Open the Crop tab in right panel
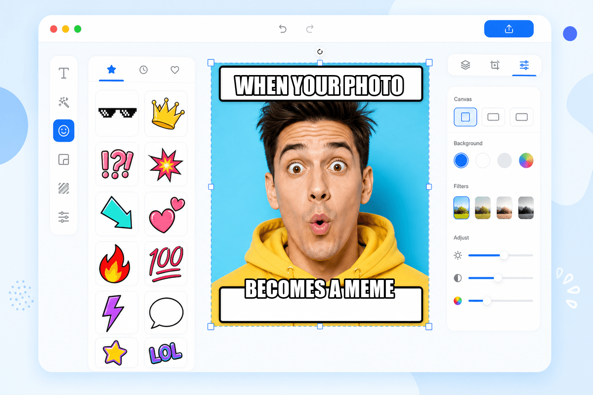Image resolution: width=593 pixels, height=395 pixels. pyautogui.click(x=495, y=65)
